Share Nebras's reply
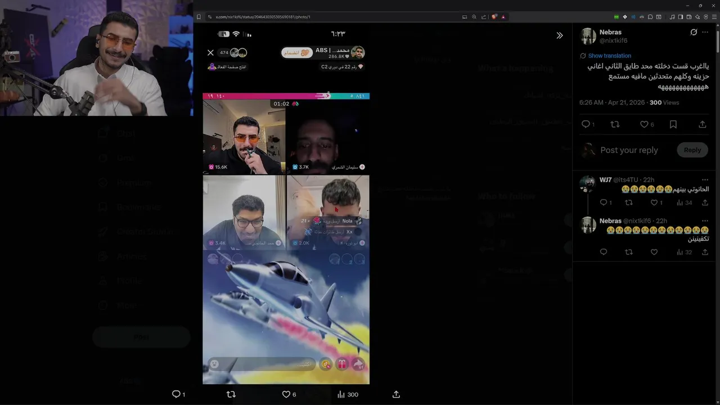Image resolution: width=720 pixels, height=405 pixels. [705, 252]
